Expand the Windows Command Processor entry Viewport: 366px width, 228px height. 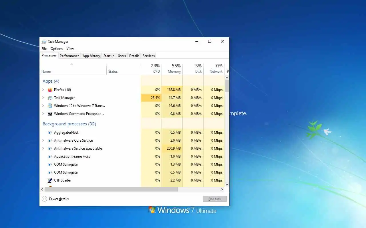pyautogui.click(x=43, y=114)
